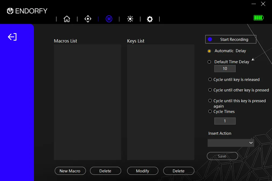272x181 pixels.
Task: Open the lighting brightness icon
Action: click(x=130, y=19)
